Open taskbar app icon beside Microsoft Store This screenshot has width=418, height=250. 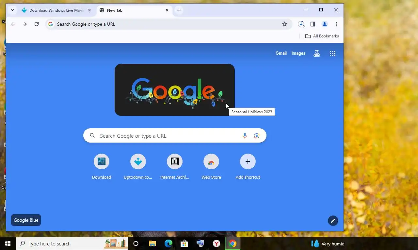click(x=201, y=243)
